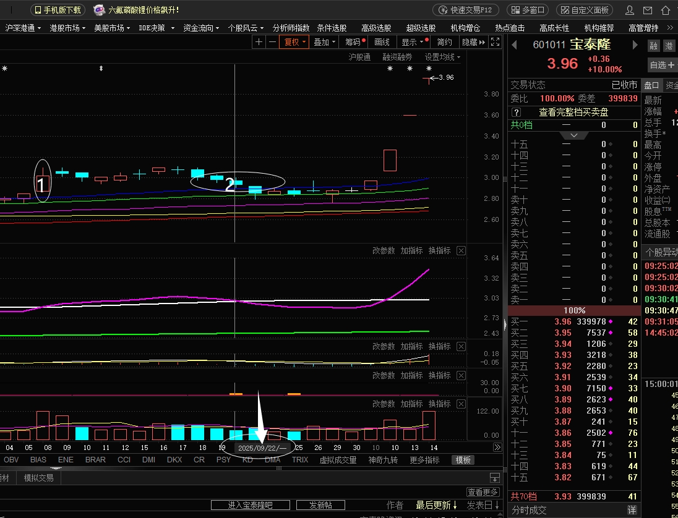Zoom out chart with the minus button

pos(272,42)
